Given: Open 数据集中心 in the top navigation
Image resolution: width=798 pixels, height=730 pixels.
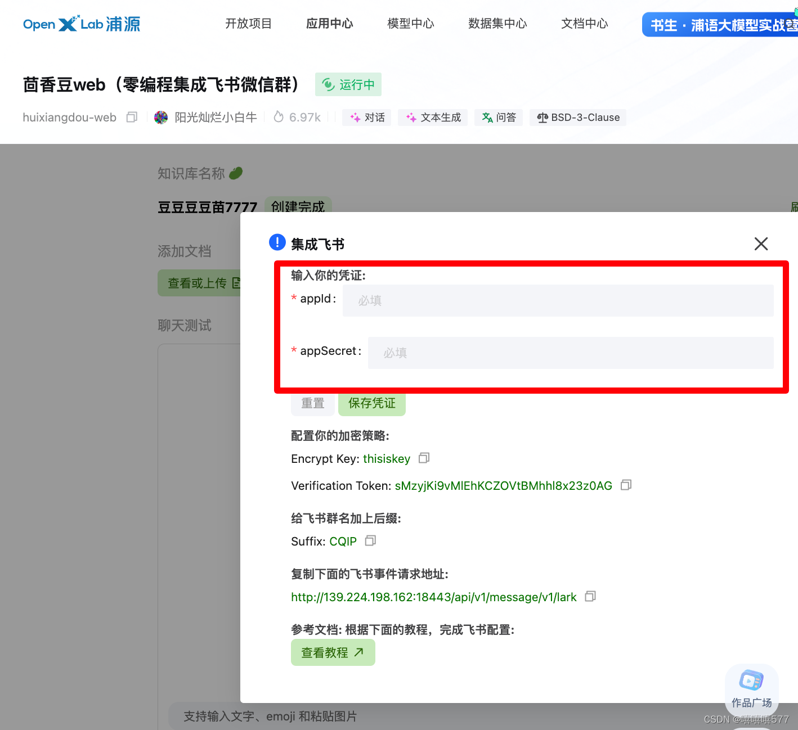Looking at the screenshot, I should click(x=497, y=24).
